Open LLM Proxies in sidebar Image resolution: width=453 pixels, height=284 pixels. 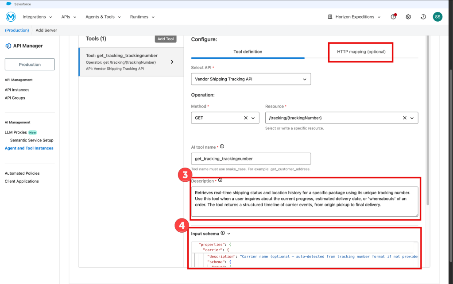[x=15, y=132]
